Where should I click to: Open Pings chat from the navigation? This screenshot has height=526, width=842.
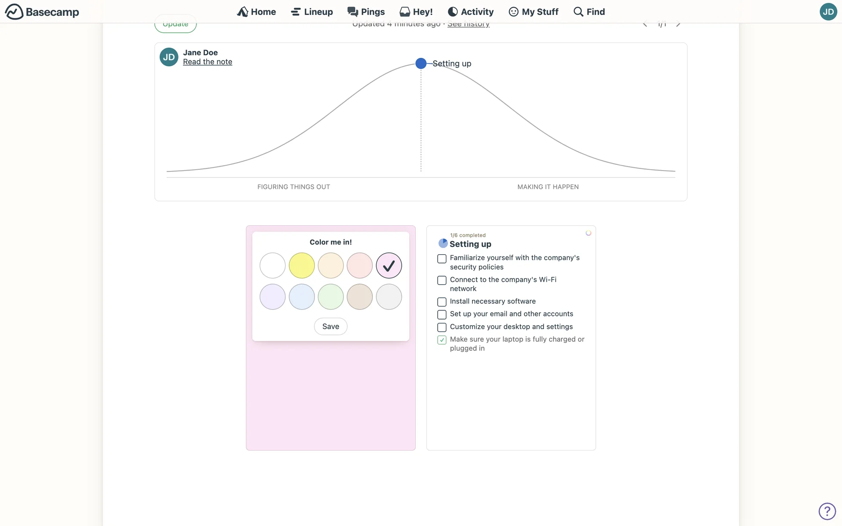tap(366, 12)
